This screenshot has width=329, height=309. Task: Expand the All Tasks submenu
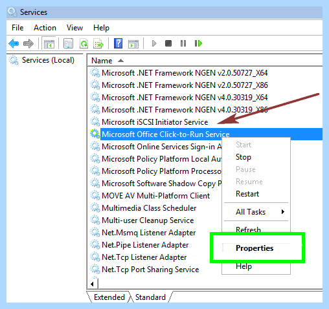tap(256, 212)
